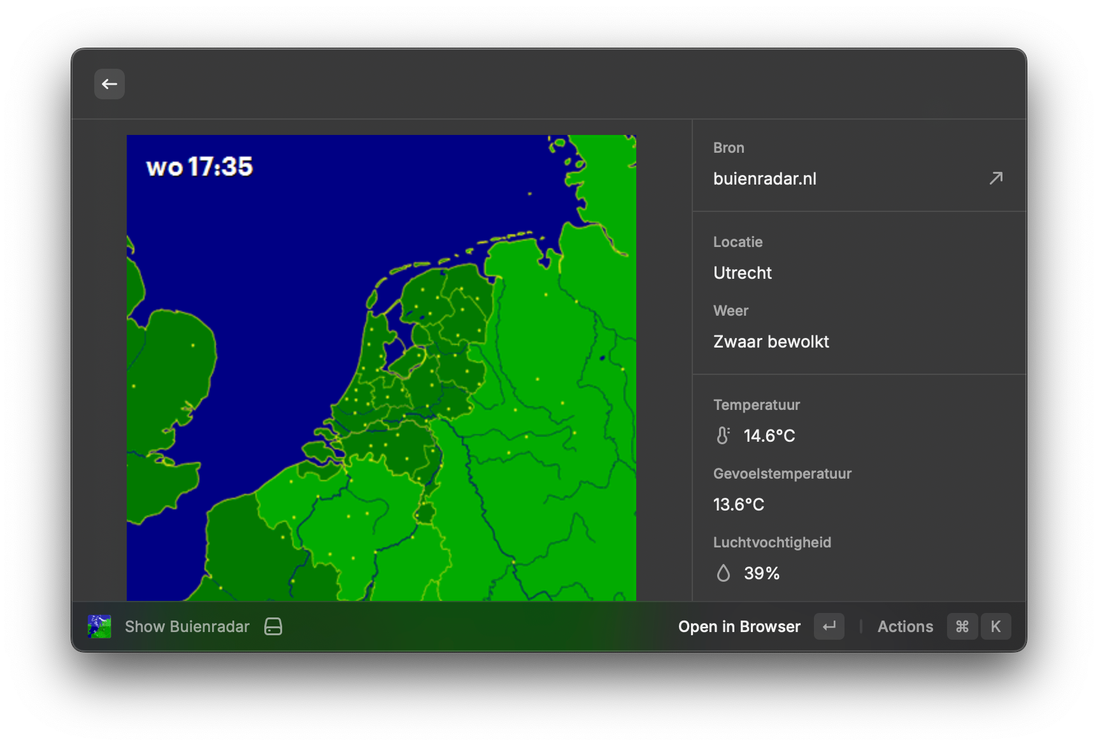Click the water droplet humidity icon
The width and height of the screenshot is (1098, 746).
(723, 573)
